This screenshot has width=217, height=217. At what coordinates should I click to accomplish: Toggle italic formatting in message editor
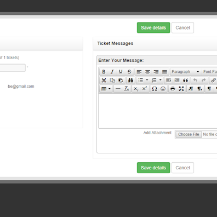(x=112, y=72)
